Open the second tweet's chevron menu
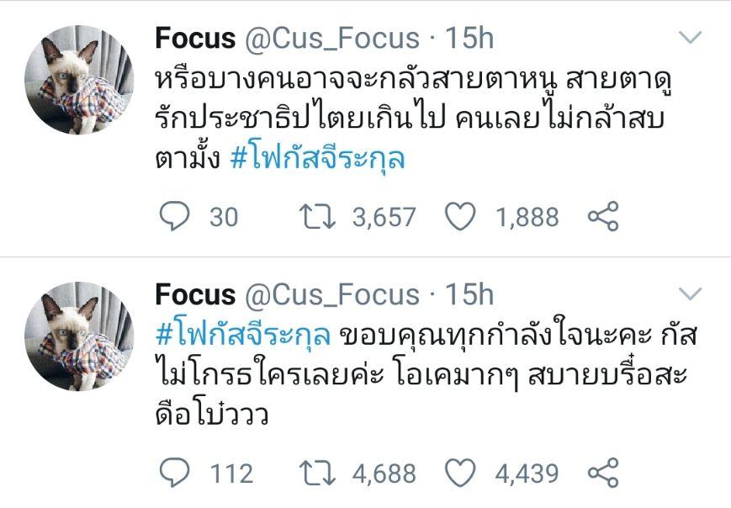This screenshot has width=731, height=508. (690, 294)
